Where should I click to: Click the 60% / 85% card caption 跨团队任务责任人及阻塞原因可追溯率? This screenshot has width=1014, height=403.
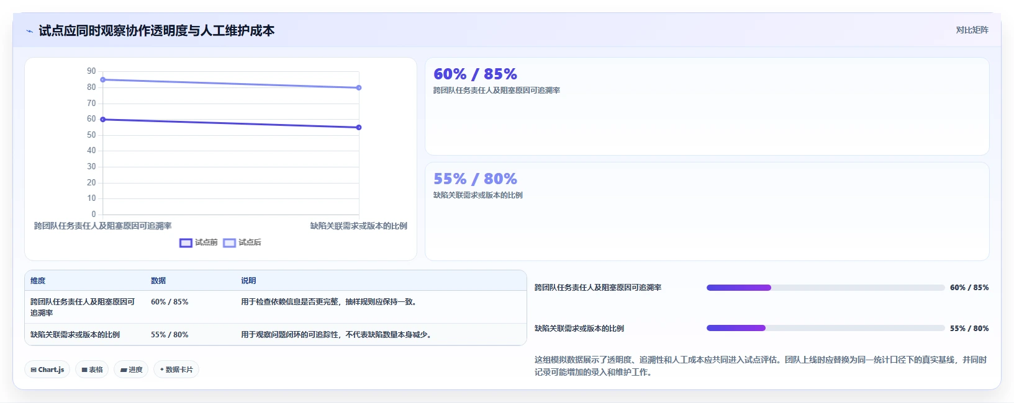(x=497, y=91)
